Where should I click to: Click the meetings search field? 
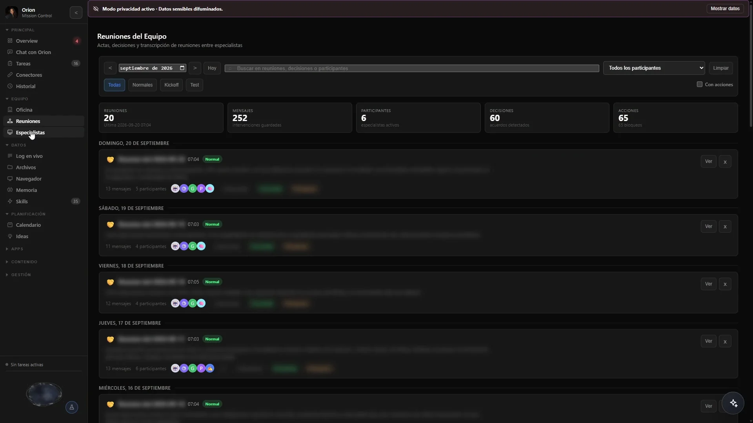412,68
